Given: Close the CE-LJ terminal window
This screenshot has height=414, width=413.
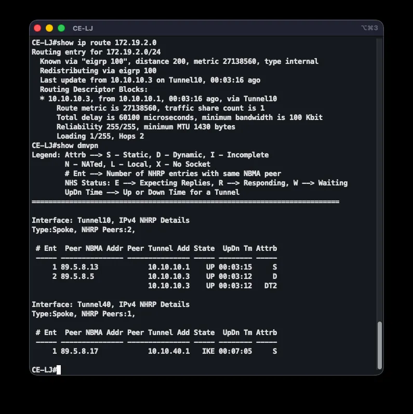Looking at the screenshot, I should click(x=37, y=28).
